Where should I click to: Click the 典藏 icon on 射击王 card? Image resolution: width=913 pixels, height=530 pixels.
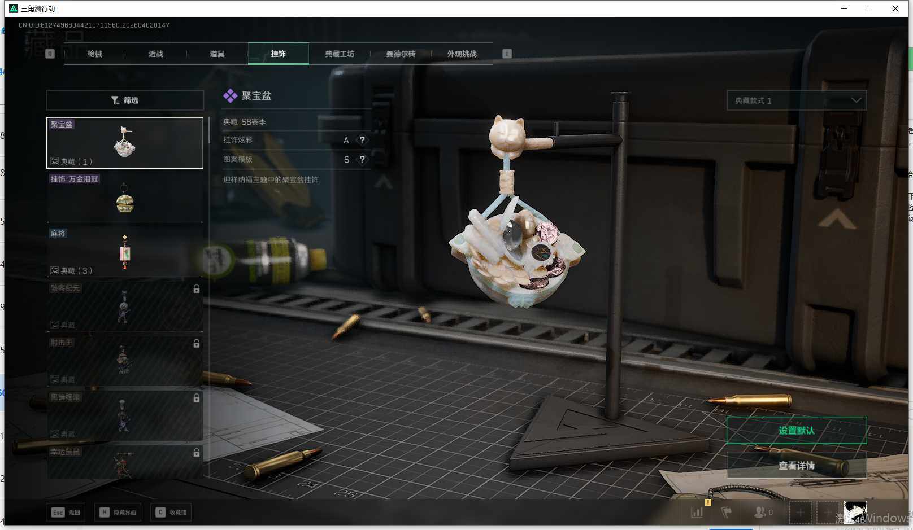pyautogui.click(x=55, y=380)
